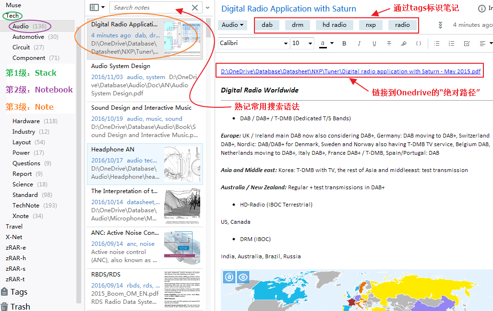Open the Audio System Design note

[145, 81]
